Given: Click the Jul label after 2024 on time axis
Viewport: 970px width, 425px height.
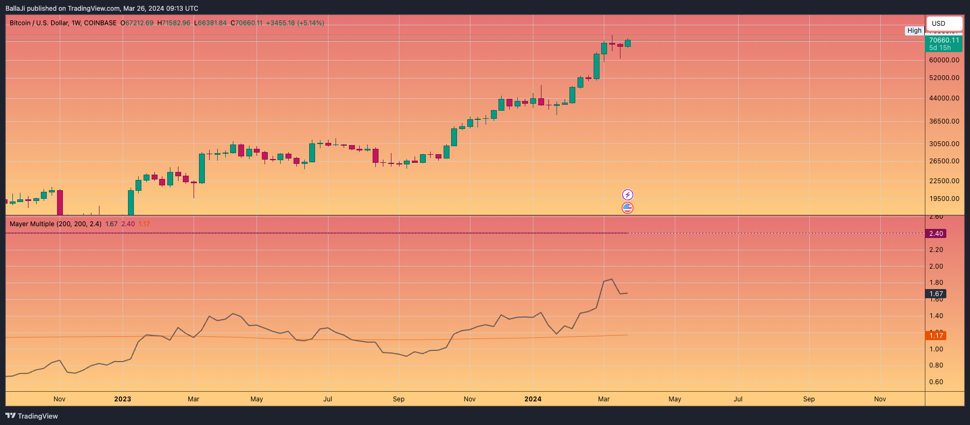Looking at the screenshot, I should point(738,399).
